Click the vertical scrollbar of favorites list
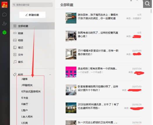 (x=151, y=11)
